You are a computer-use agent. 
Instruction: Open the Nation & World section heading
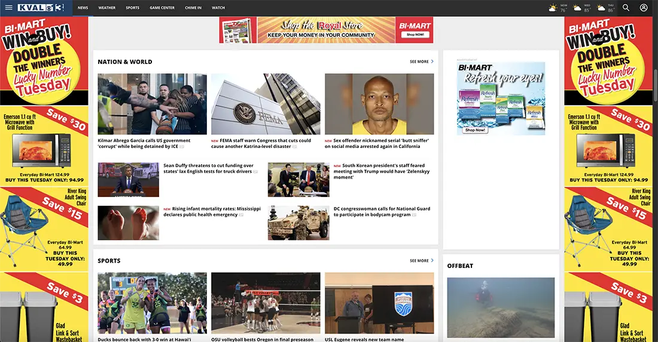click(124, 61)
